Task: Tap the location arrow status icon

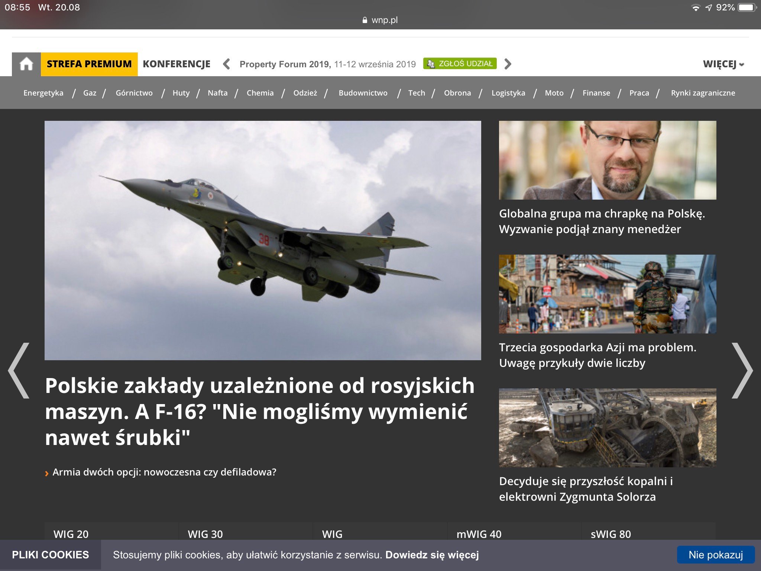Action: [x=709, y=7]
